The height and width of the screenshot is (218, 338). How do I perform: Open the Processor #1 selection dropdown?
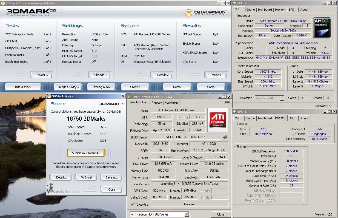pos(282,98)
